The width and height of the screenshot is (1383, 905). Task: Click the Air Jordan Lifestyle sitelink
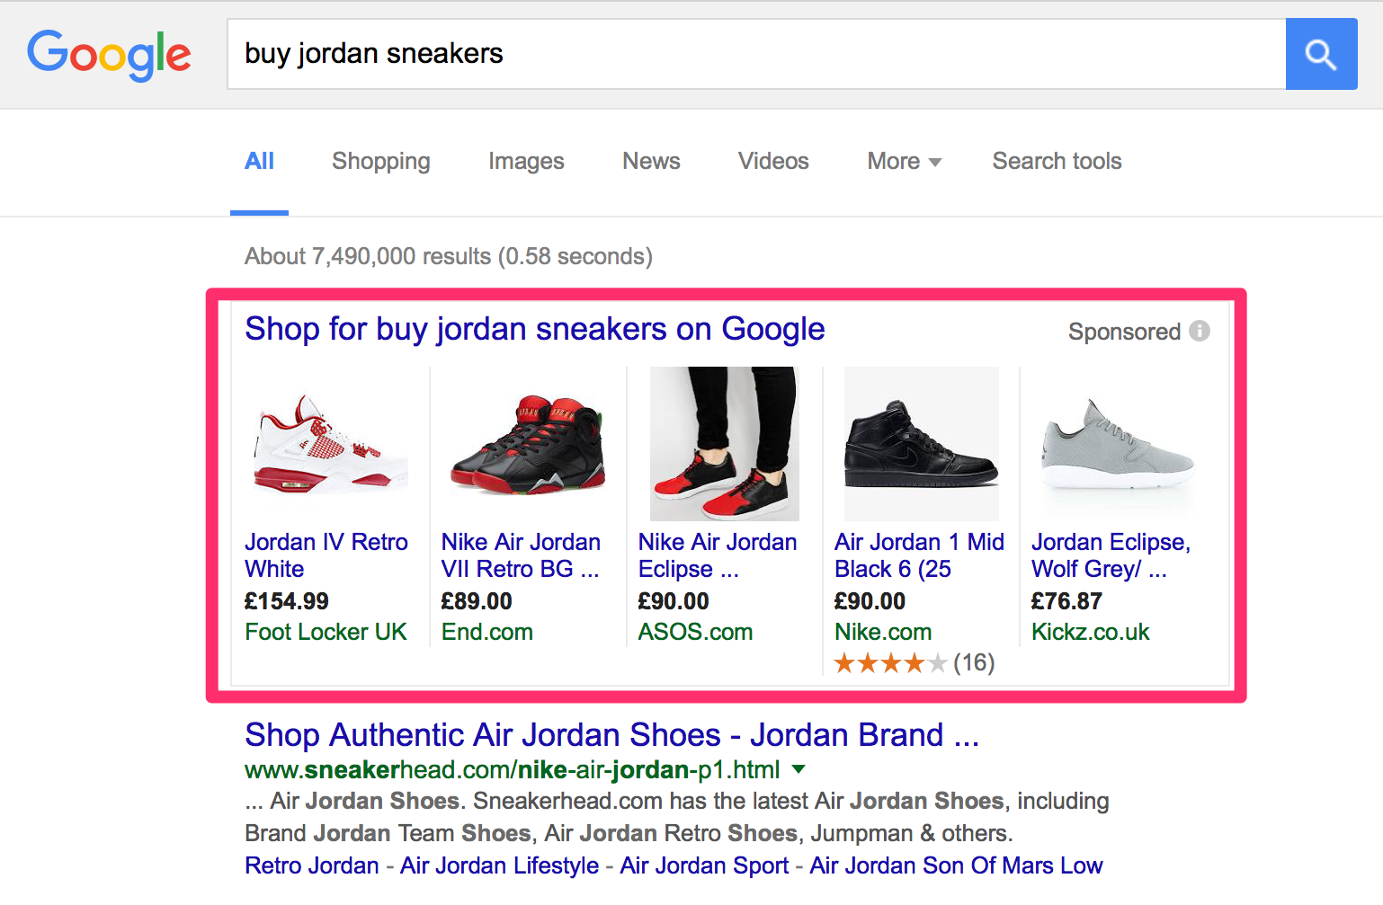pos(499,865)
